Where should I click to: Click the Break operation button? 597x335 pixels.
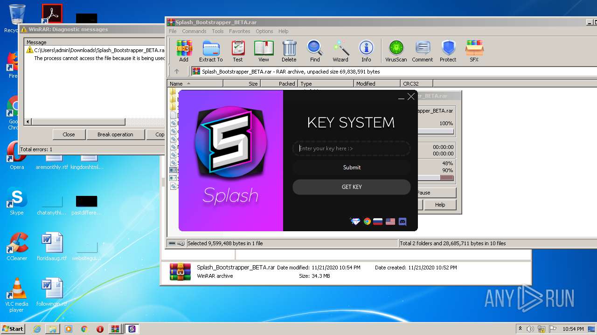click(x=115, y=134)
